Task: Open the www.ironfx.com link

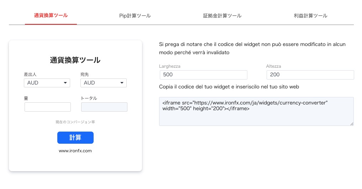Action: click(x=75, y=151)
